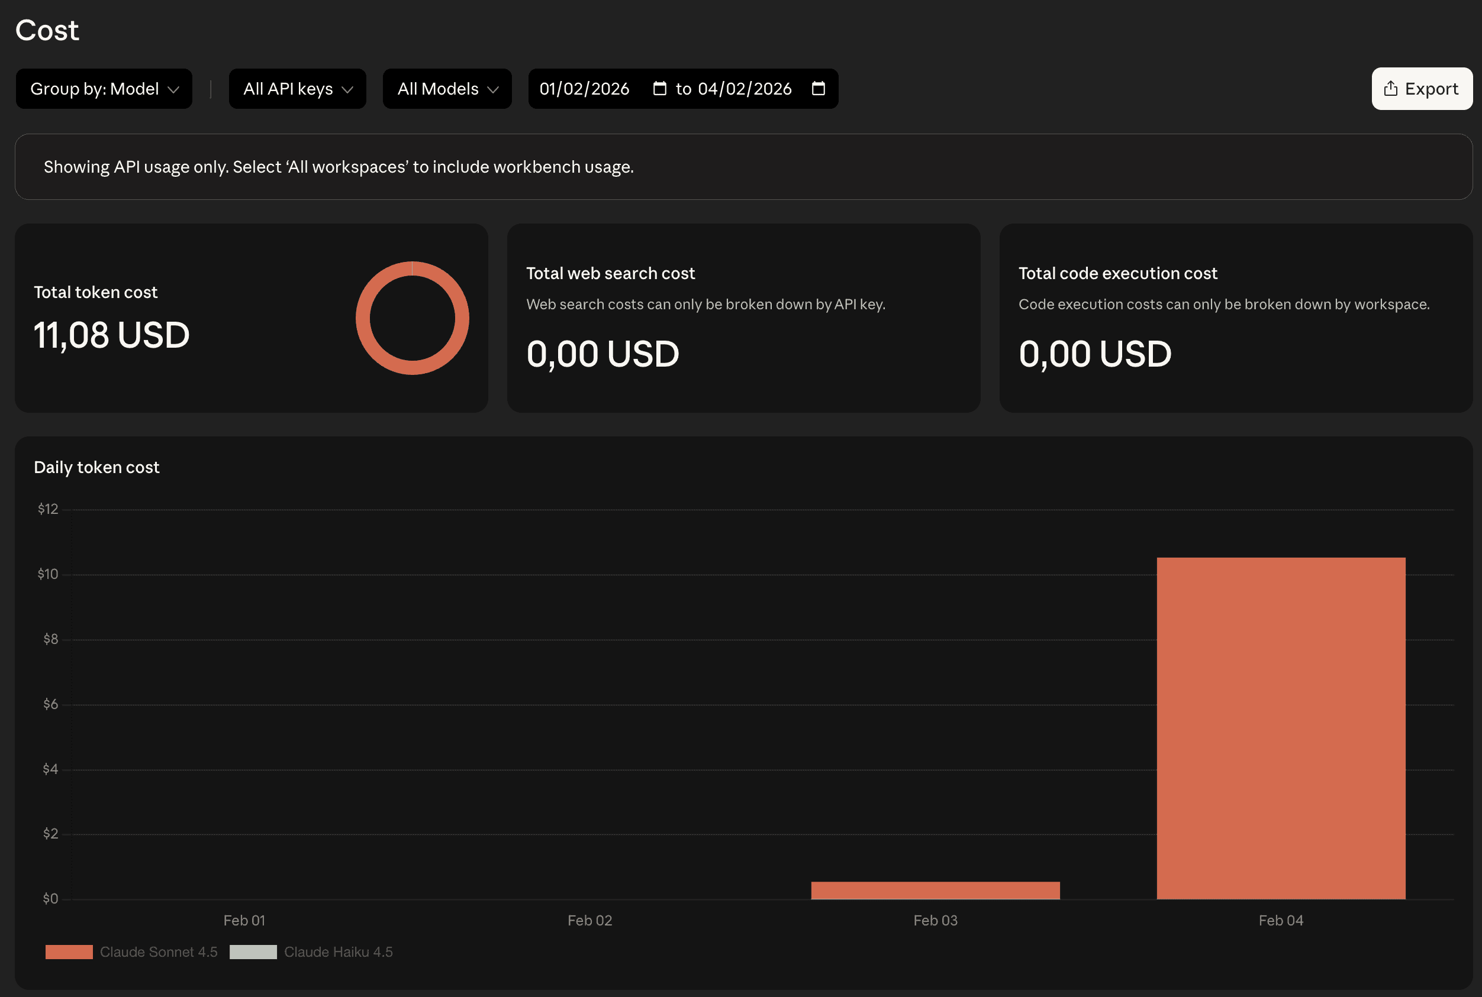The width and height of the screenshot is (1482, 997).
Task: Click the Group by dropdown chevron
Action: click(173, 90)
